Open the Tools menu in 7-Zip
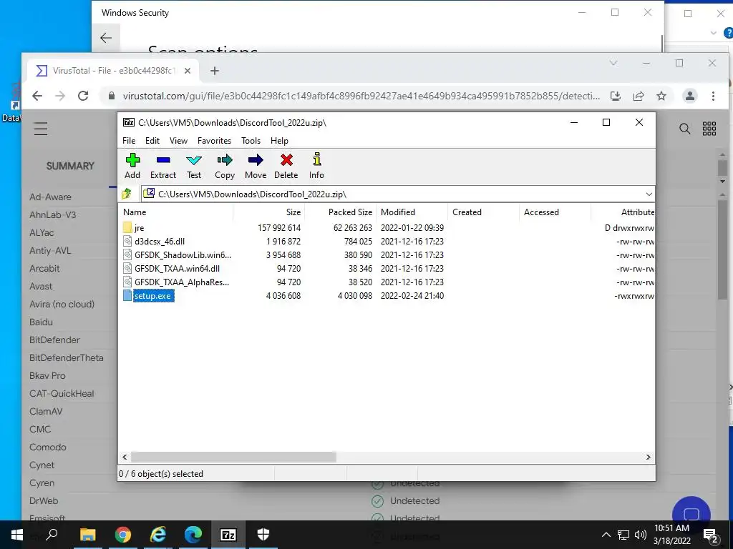733x549 pixels. tap(251, 141)
